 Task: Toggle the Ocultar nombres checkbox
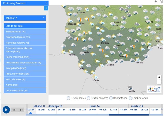point(89,98)
